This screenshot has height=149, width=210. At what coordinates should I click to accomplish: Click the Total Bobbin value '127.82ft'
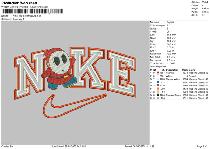(x=171, y=63)
